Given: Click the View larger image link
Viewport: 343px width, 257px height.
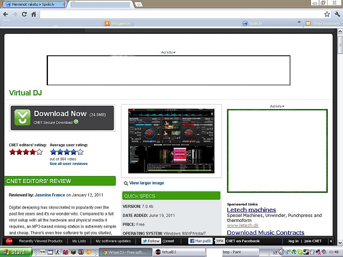Looking at the screenshot, I should pyautogui.click(x=147, y=183).
